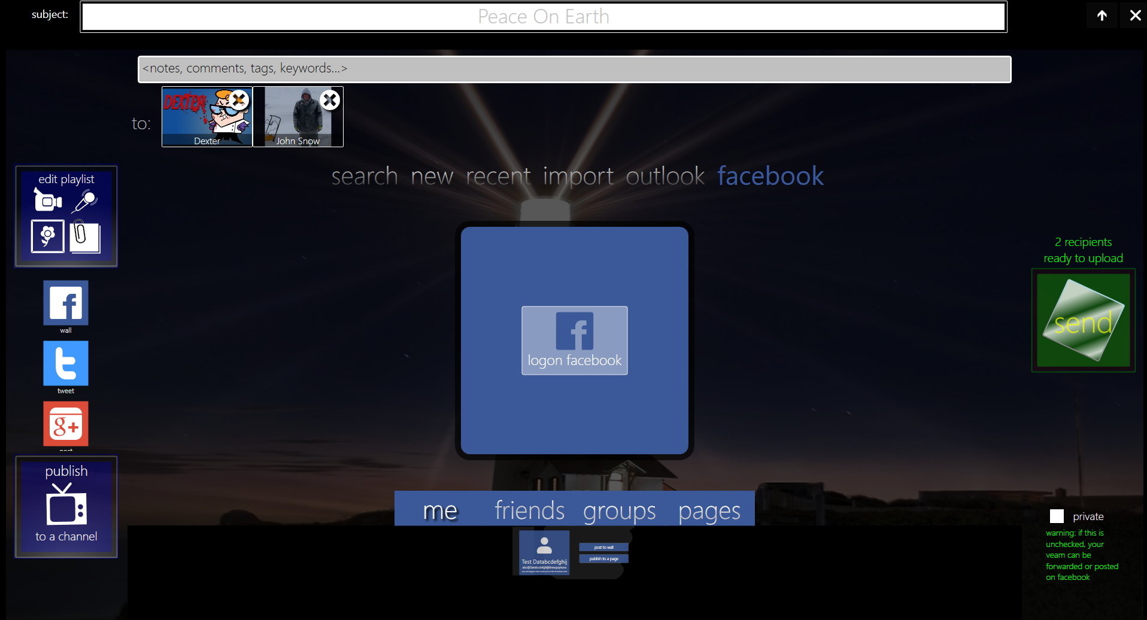Screen dimensions: 1147x620
Task: Click the edit playlist label
Action: (66, 179)
